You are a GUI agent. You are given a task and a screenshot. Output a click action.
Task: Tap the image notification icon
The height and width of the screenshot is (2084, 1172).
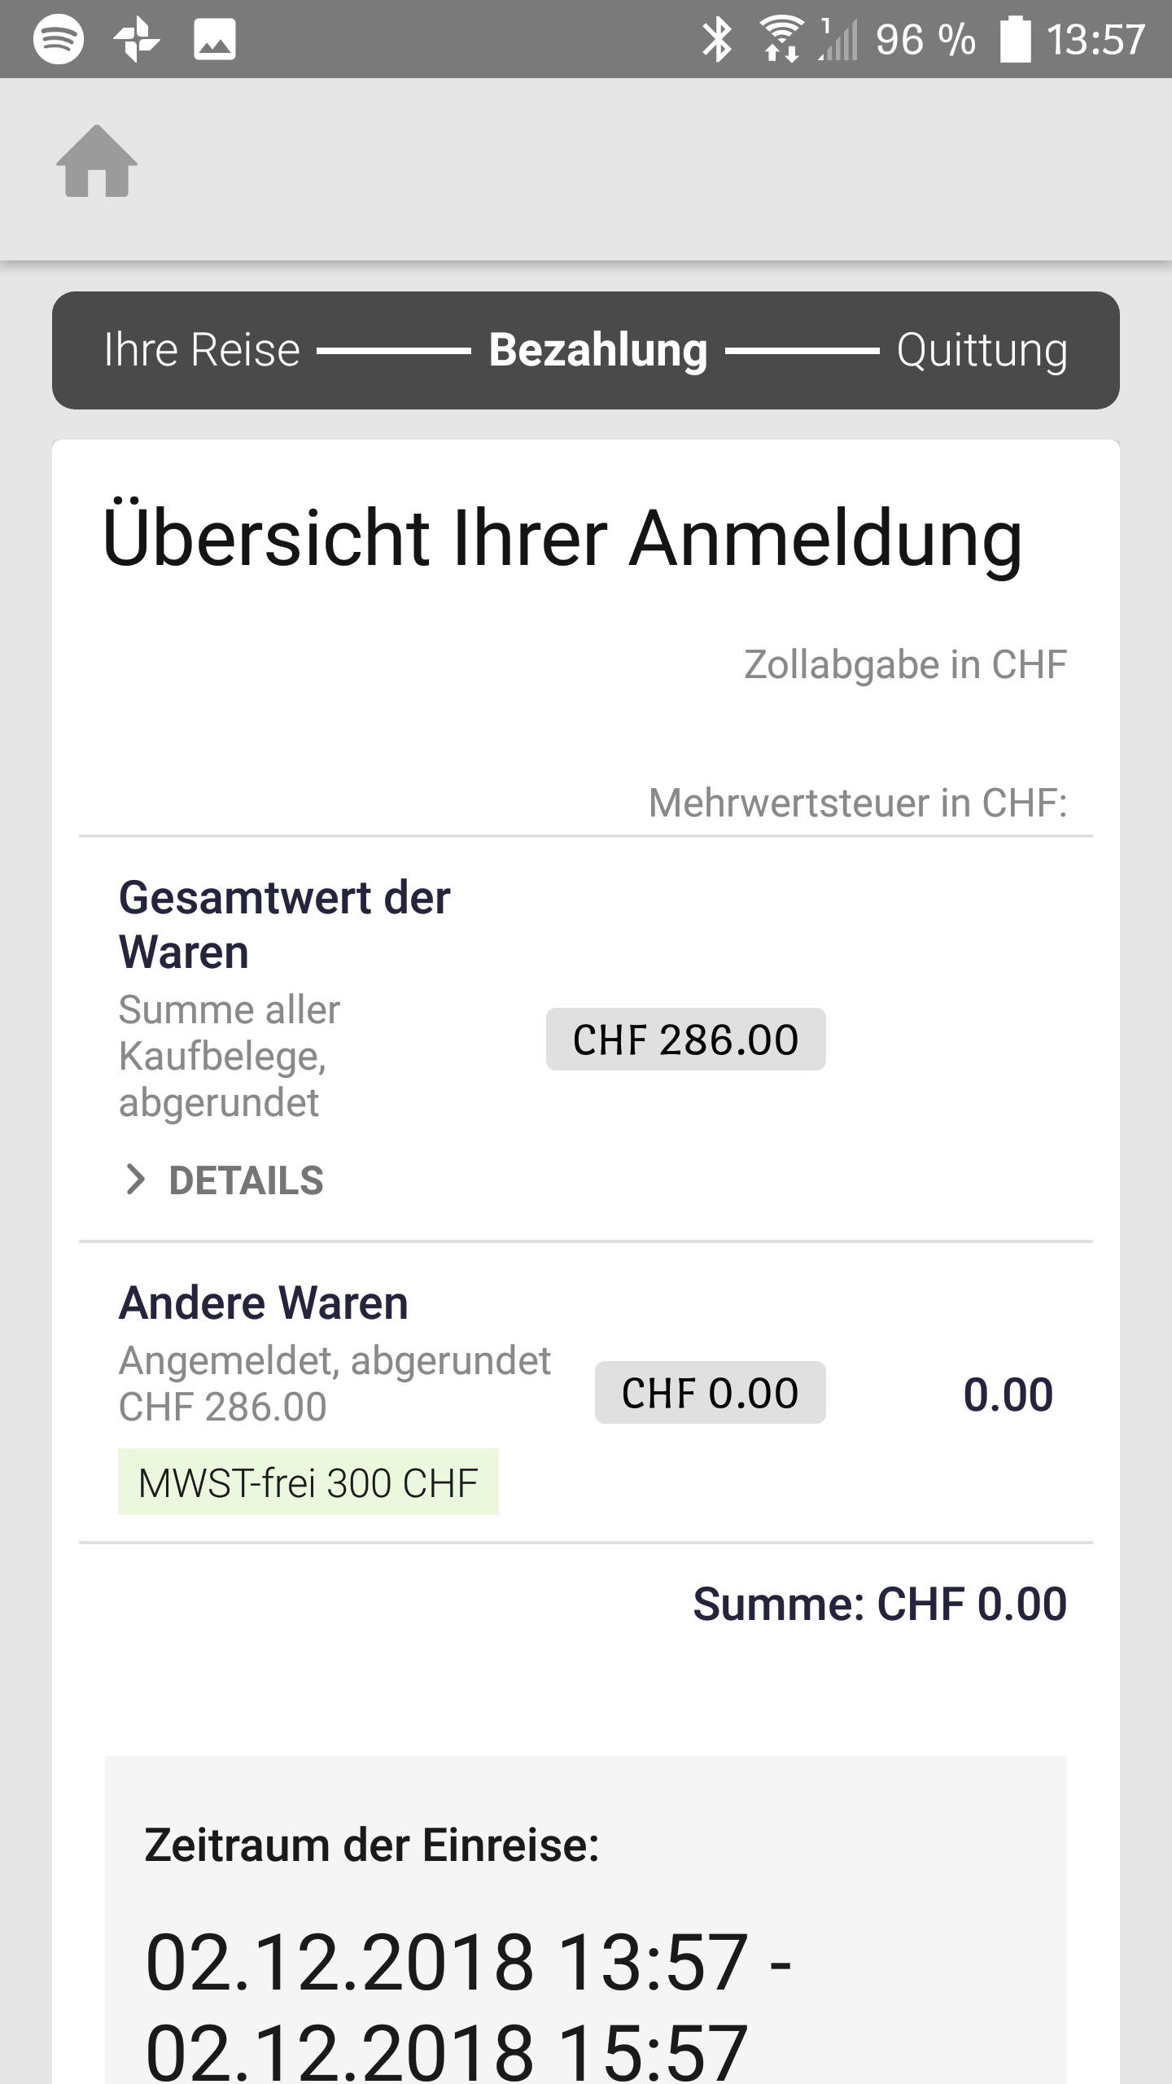point(215,39)
